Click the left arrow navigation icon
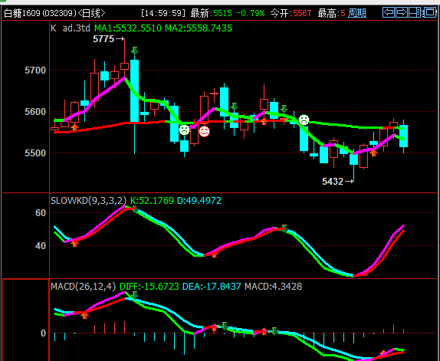Image resolution: width=440 pixels, height=361 pixels. click(x=389, y=12)
